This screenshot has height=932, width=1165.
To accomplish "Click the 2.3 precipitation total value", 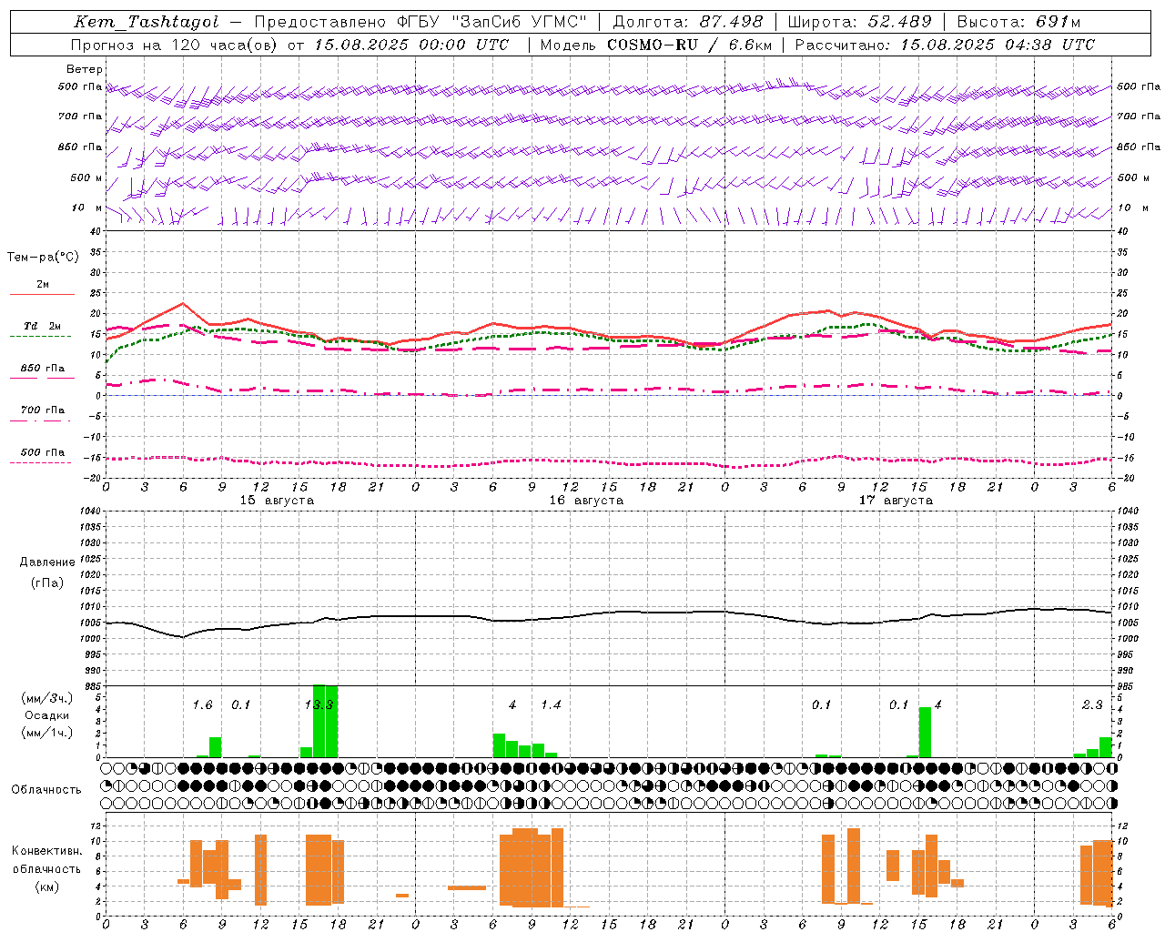I will [1091, 704].
